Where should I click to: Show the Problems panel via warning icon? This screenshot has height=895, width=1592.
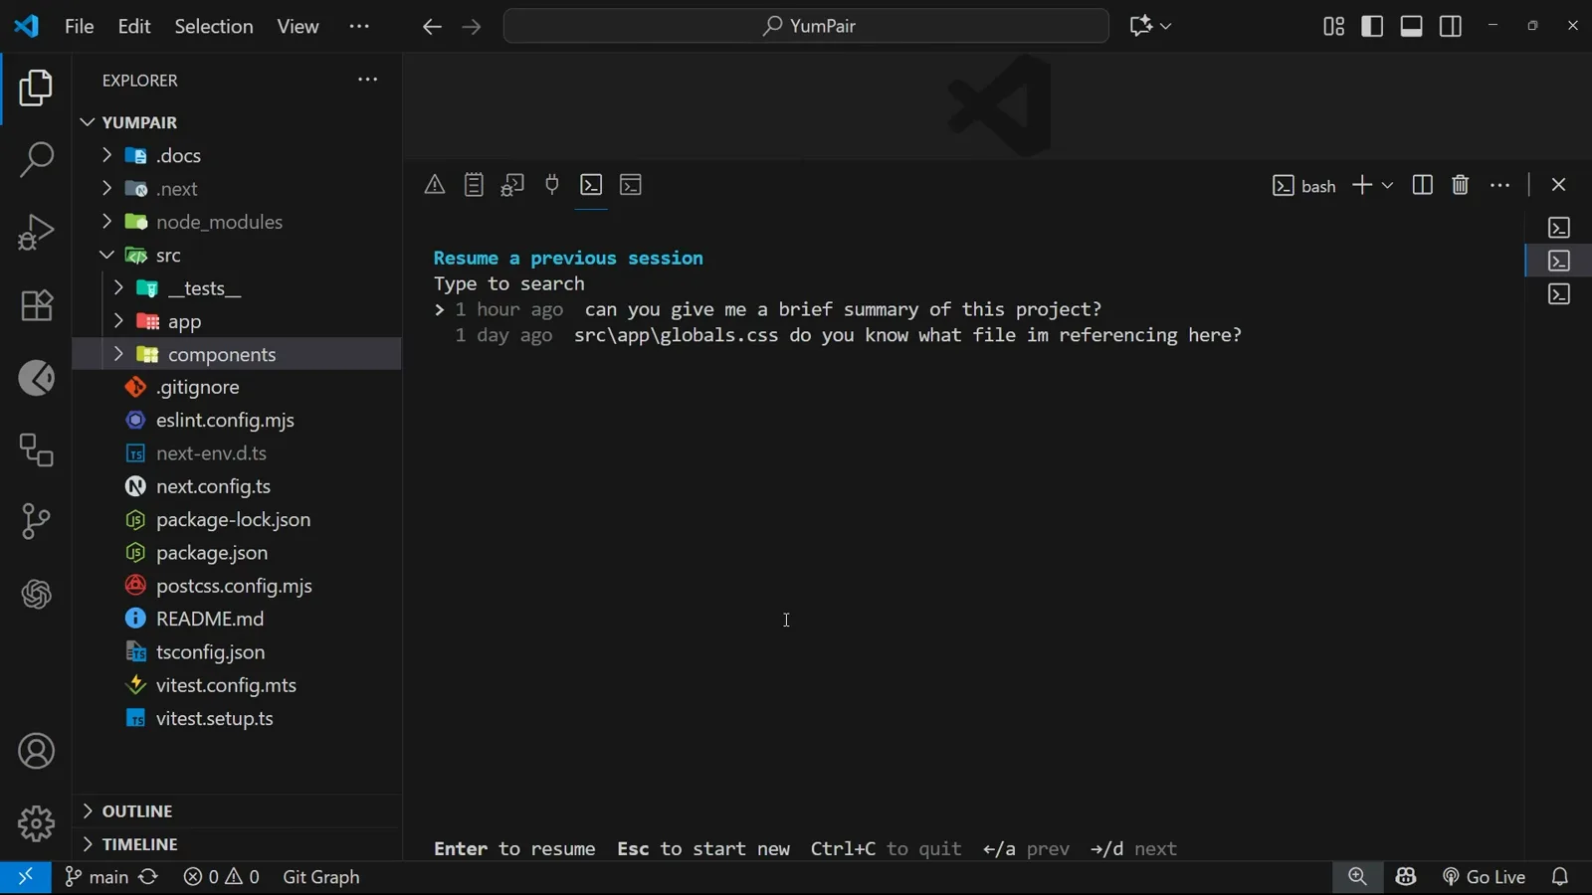tap(435, 185)
